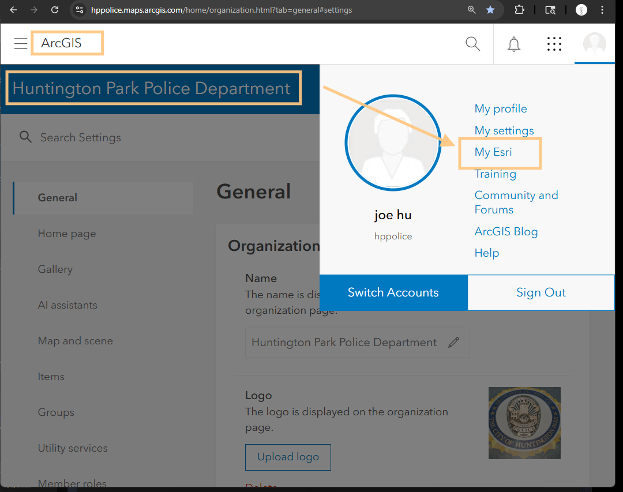
Task: Select the Home page settings tab
Action: tap(67, 234)
